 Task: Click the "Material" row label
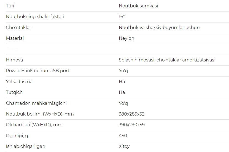click(x=15, y=38)
